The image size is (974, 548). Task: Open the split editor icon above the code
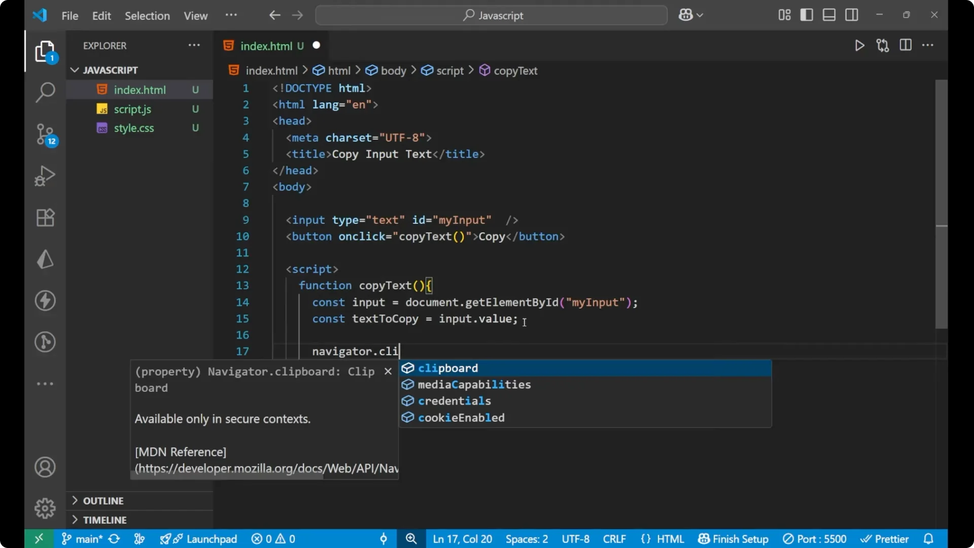pos(906,45)
